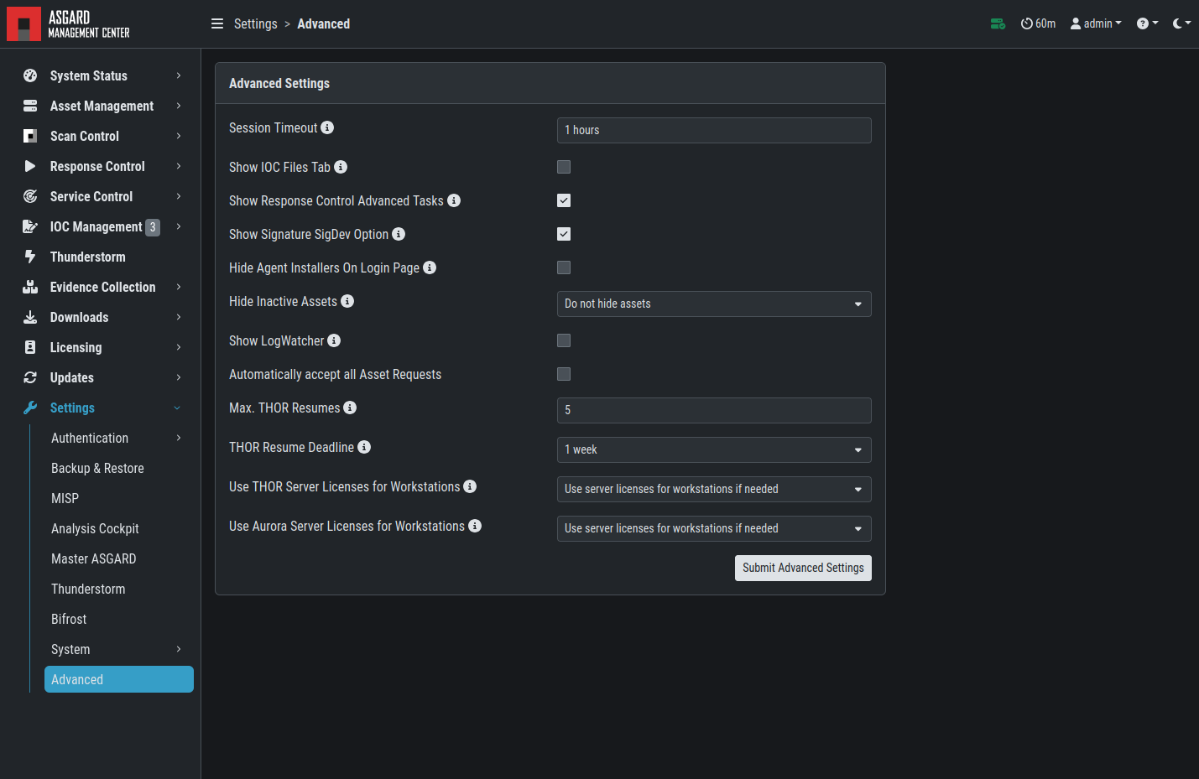Show info for THOR Resume Deadline
This screenshot has height=779, width=1199.
364,447
